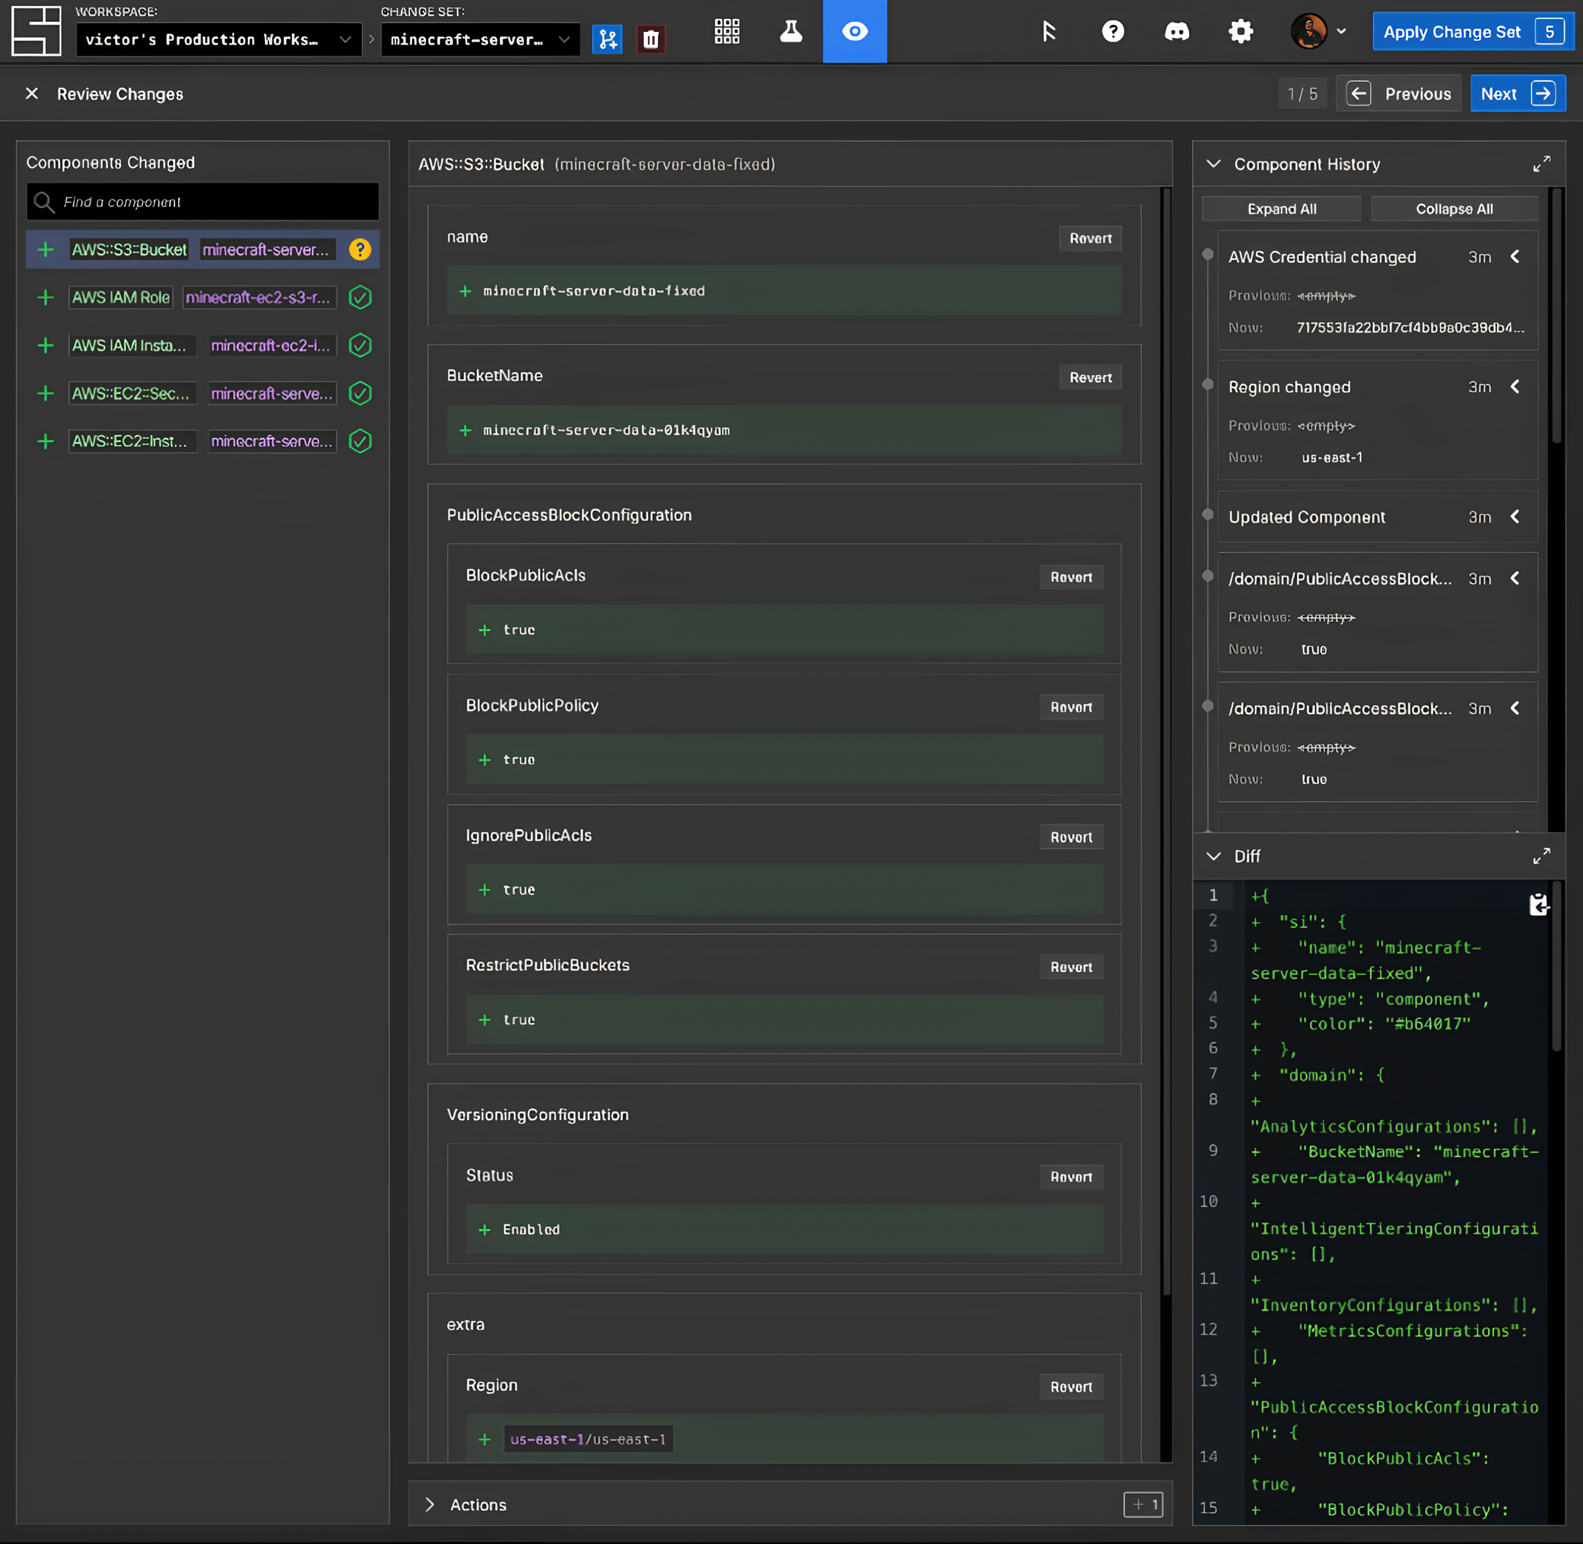
Task: Click Expand All history entries
Action: coord(1282,209)
